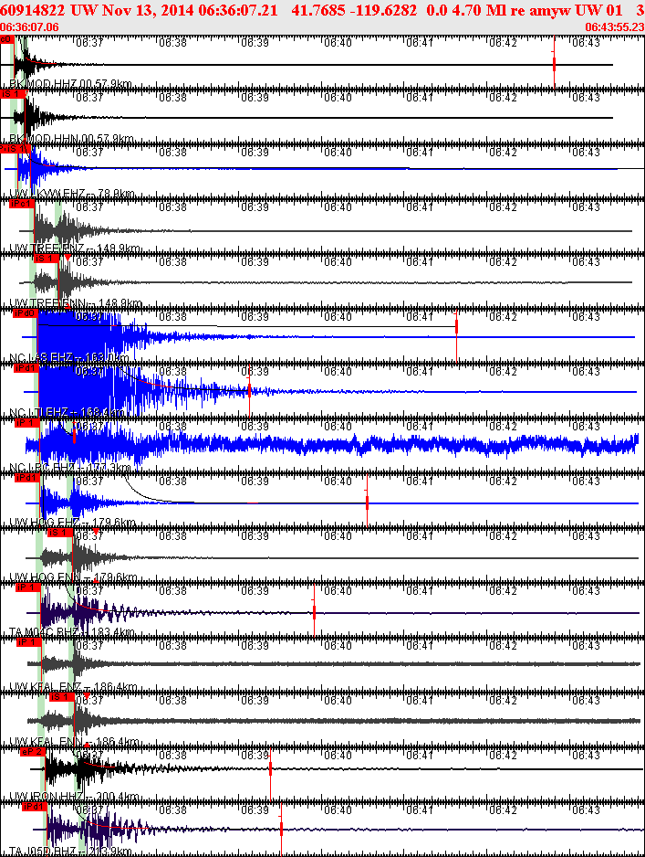Viewport: 645px width, 857px height.
Task: Click the UW.IRON HHZ 200.4km station label
Action: 74,796
